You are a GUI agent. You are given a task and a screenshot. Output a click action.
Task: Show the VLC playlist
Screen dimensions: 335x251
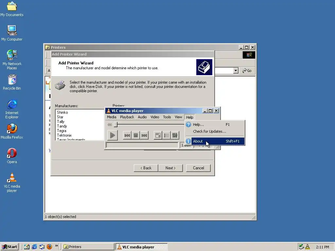[x=166, y=135]
